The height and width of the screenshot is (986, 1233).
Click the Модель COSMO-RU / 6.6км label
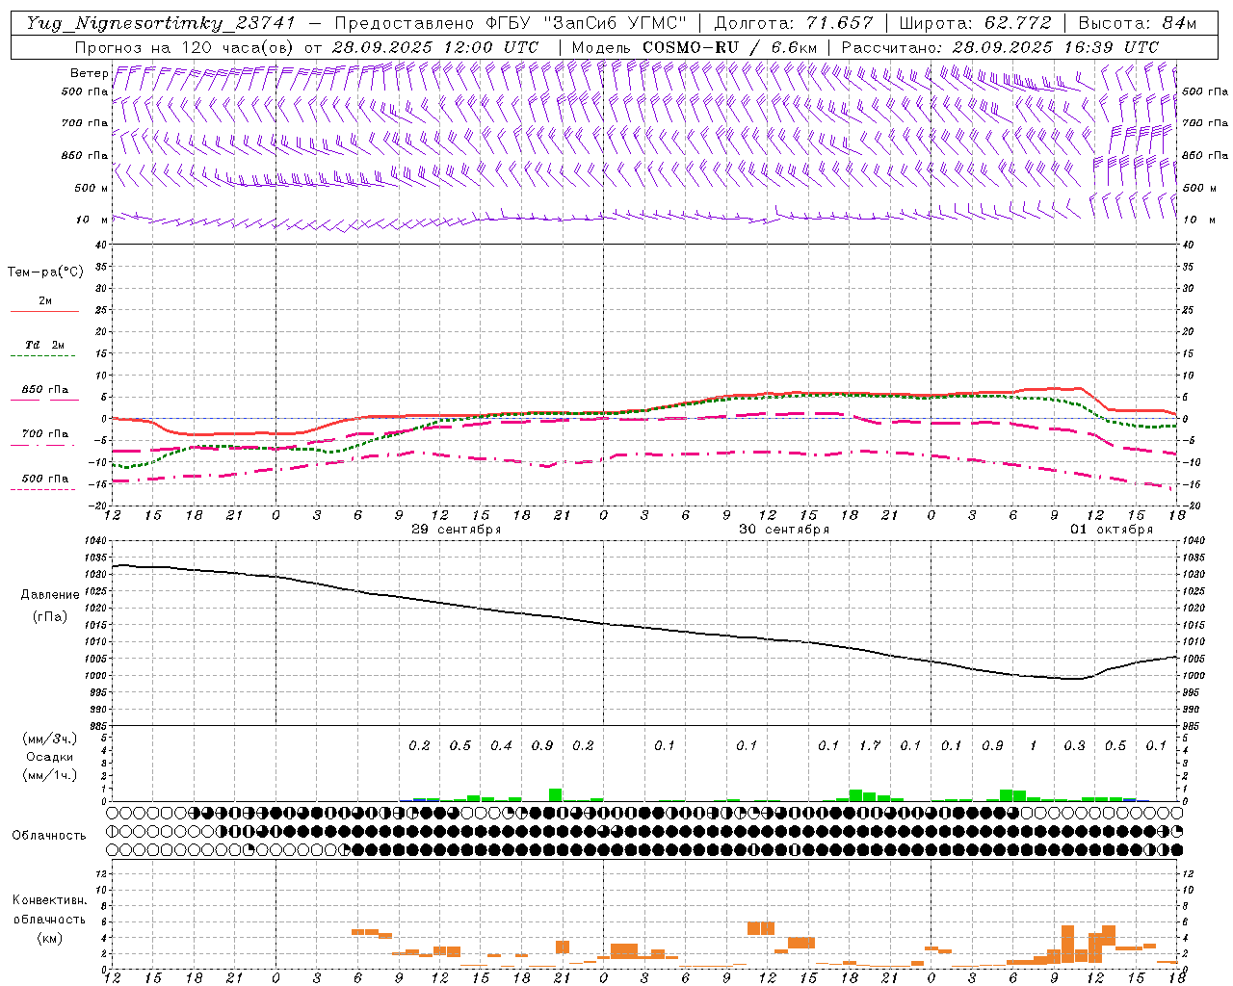pos(695,47)
